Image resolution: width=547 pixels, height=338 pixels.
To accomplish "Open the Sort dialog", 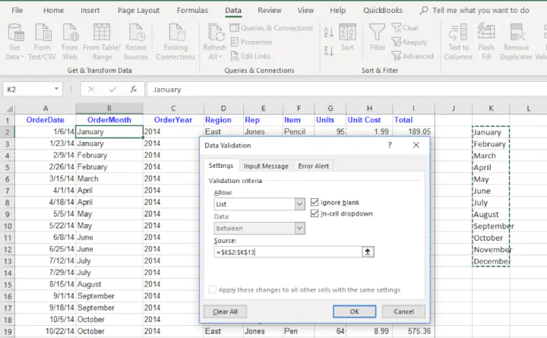I will (347, 37).
